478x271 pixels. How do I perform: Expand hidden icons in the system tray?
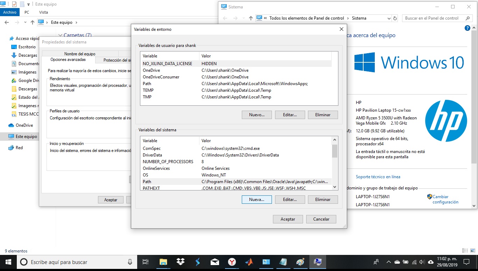pyautogui.click(x=388, y=262)
